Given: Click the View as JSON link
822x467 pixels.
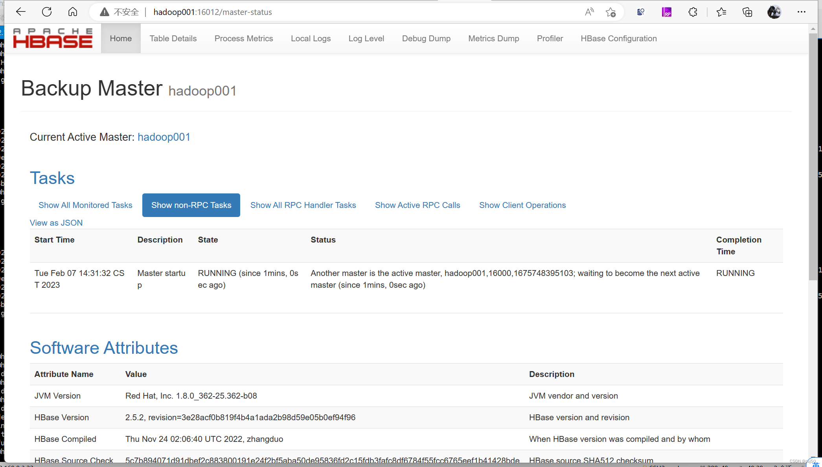Looking at the screenshot, I should pyautogui.click(x=56, y=222).
